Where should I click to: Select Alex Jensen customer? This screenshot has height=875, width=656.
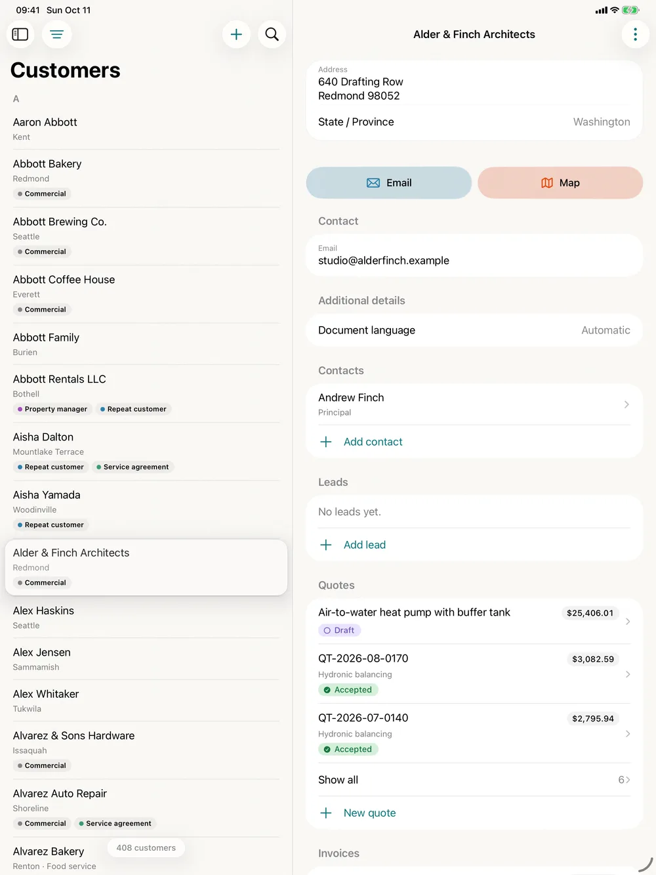pyautogui.click(x=146, y=659)
